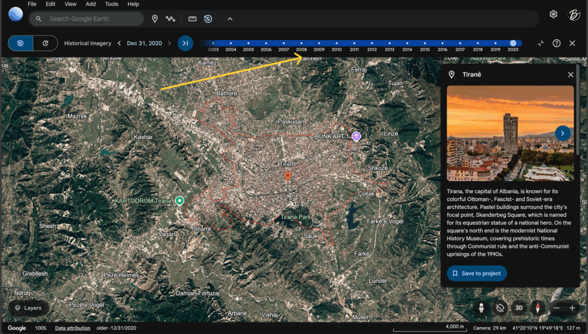
Task: Select the 2011 marker on the timeline
Action: tap(354, 43)
